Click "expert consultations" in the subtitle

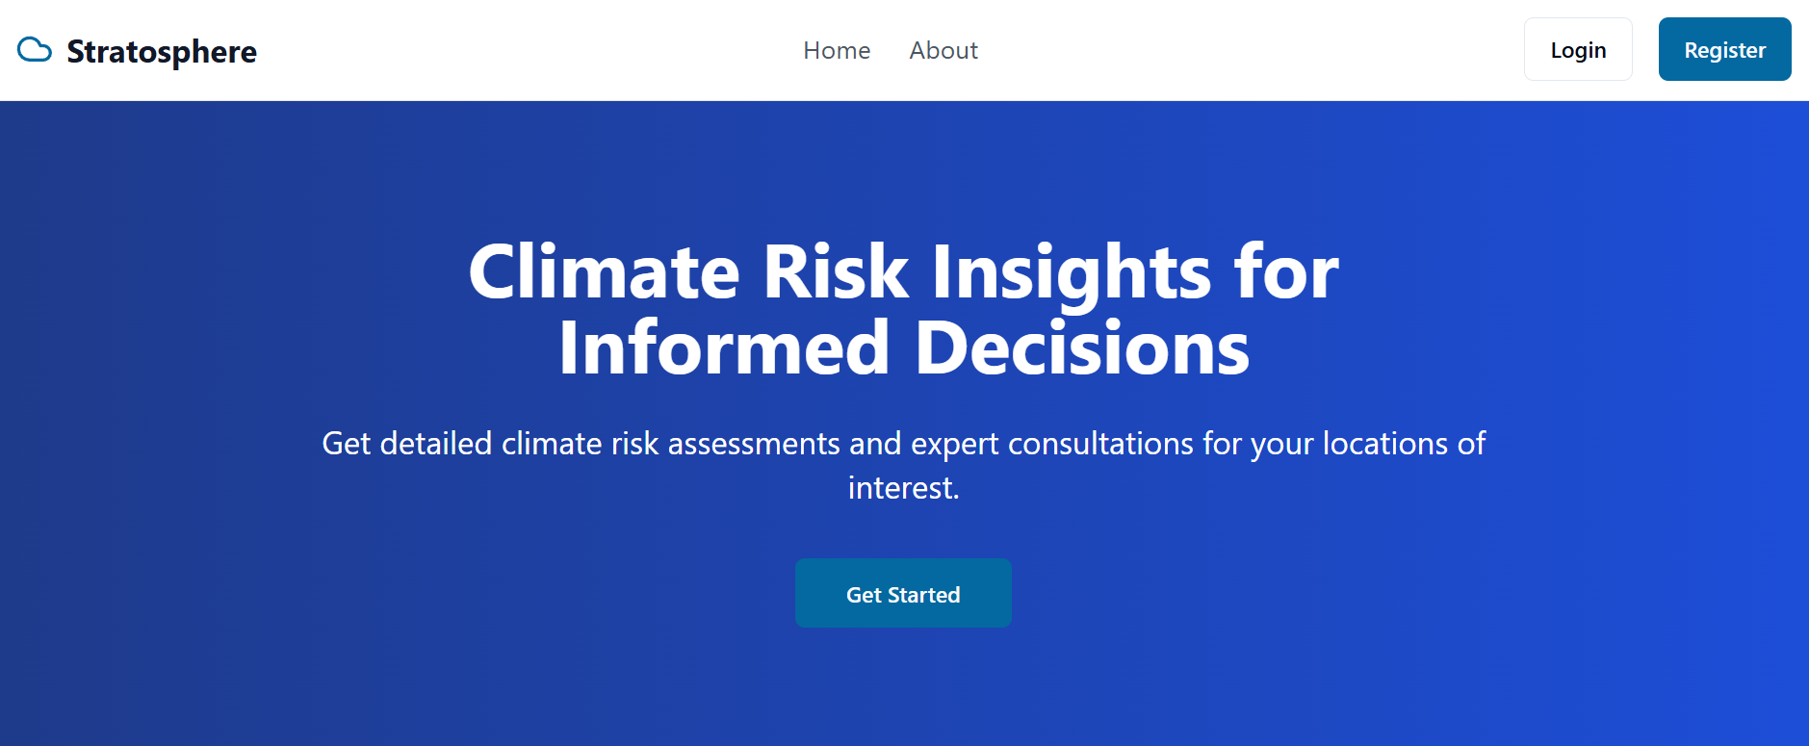coord(1052,444)
